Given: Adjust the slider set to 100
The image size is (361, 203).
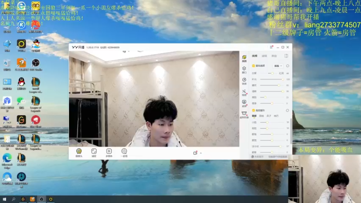Looking at the screenshot, I should (x=272, y=79).
